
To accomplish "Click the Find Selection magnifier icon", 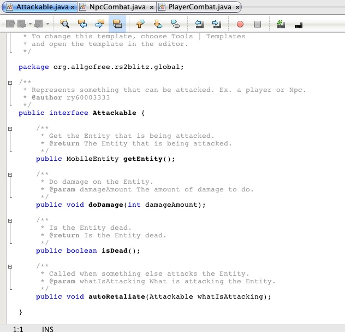I will [x=64, y=24].
